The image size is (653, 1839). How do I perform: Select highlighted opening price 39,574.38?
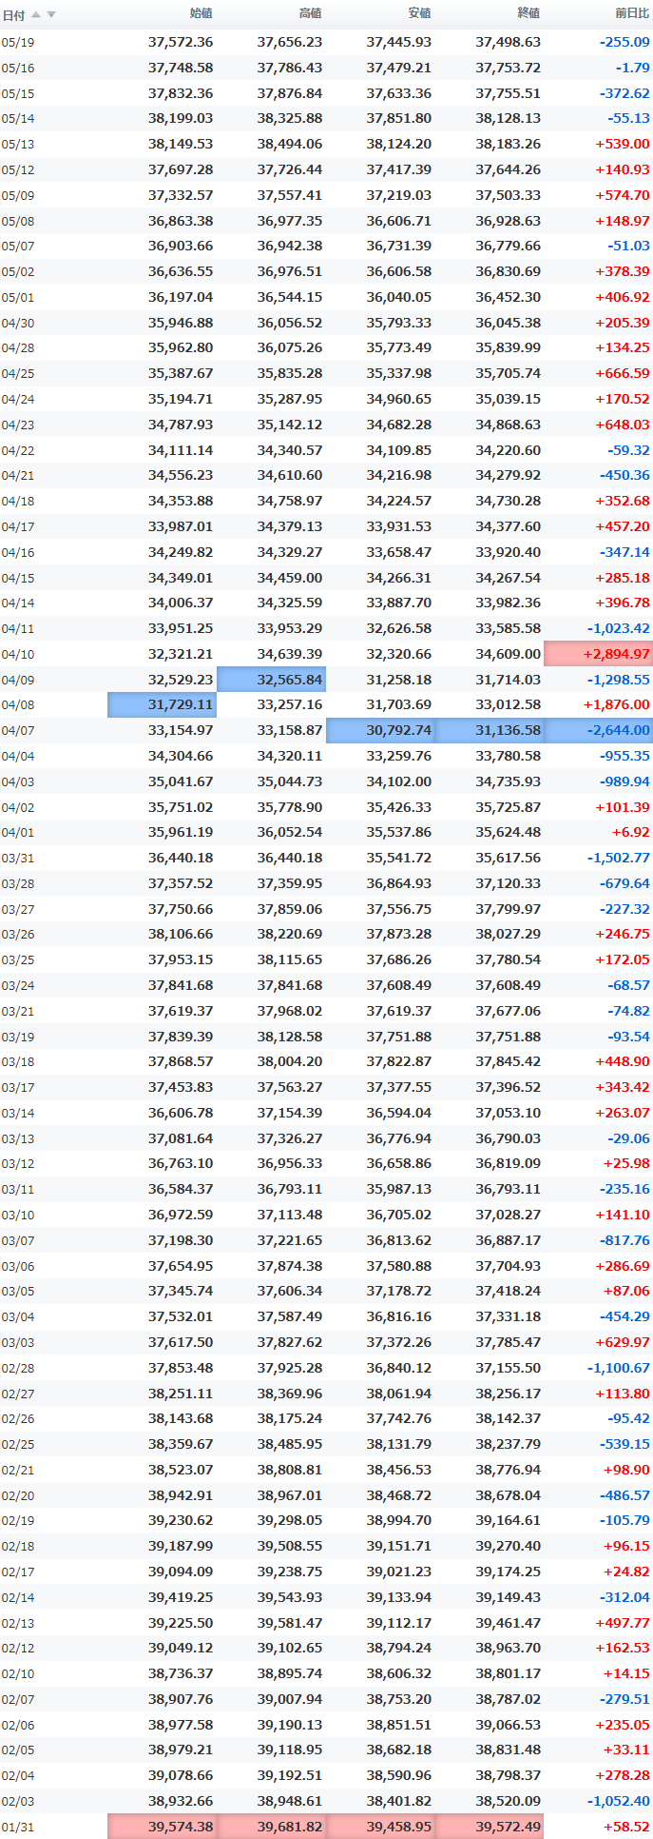tap(163, 1827)
